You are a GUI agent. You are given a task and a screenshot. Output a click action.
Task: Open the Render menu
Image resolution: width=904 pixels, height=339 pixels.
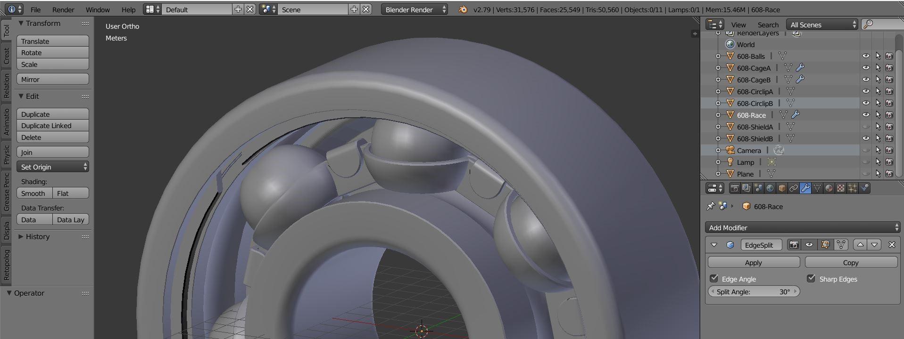click(x=63, y=9)
